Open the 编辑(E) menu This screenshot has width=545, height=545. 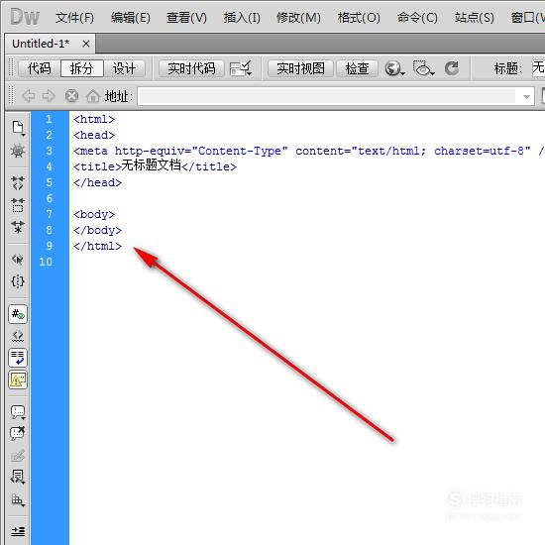[x=131, y=18]
